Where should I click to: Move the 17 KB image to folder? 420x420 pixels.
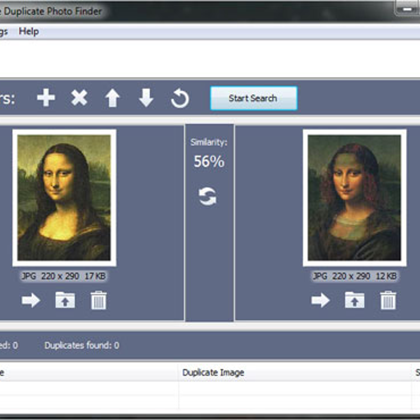point(65,300)
